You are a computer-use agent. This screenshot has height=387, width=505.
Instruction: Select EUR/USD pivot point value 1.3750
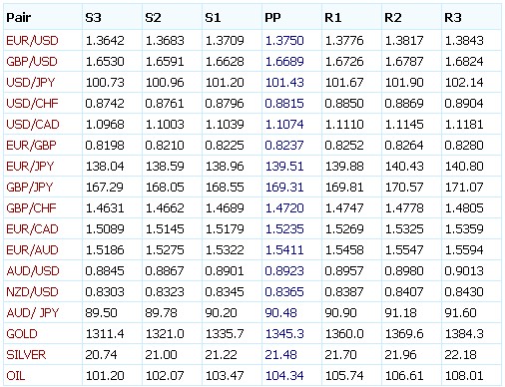(x=284, y=41)
